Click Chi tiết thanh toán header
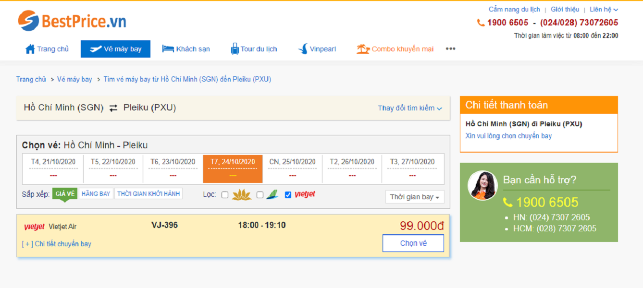643x288 pixels. click(x=539, y=105)
